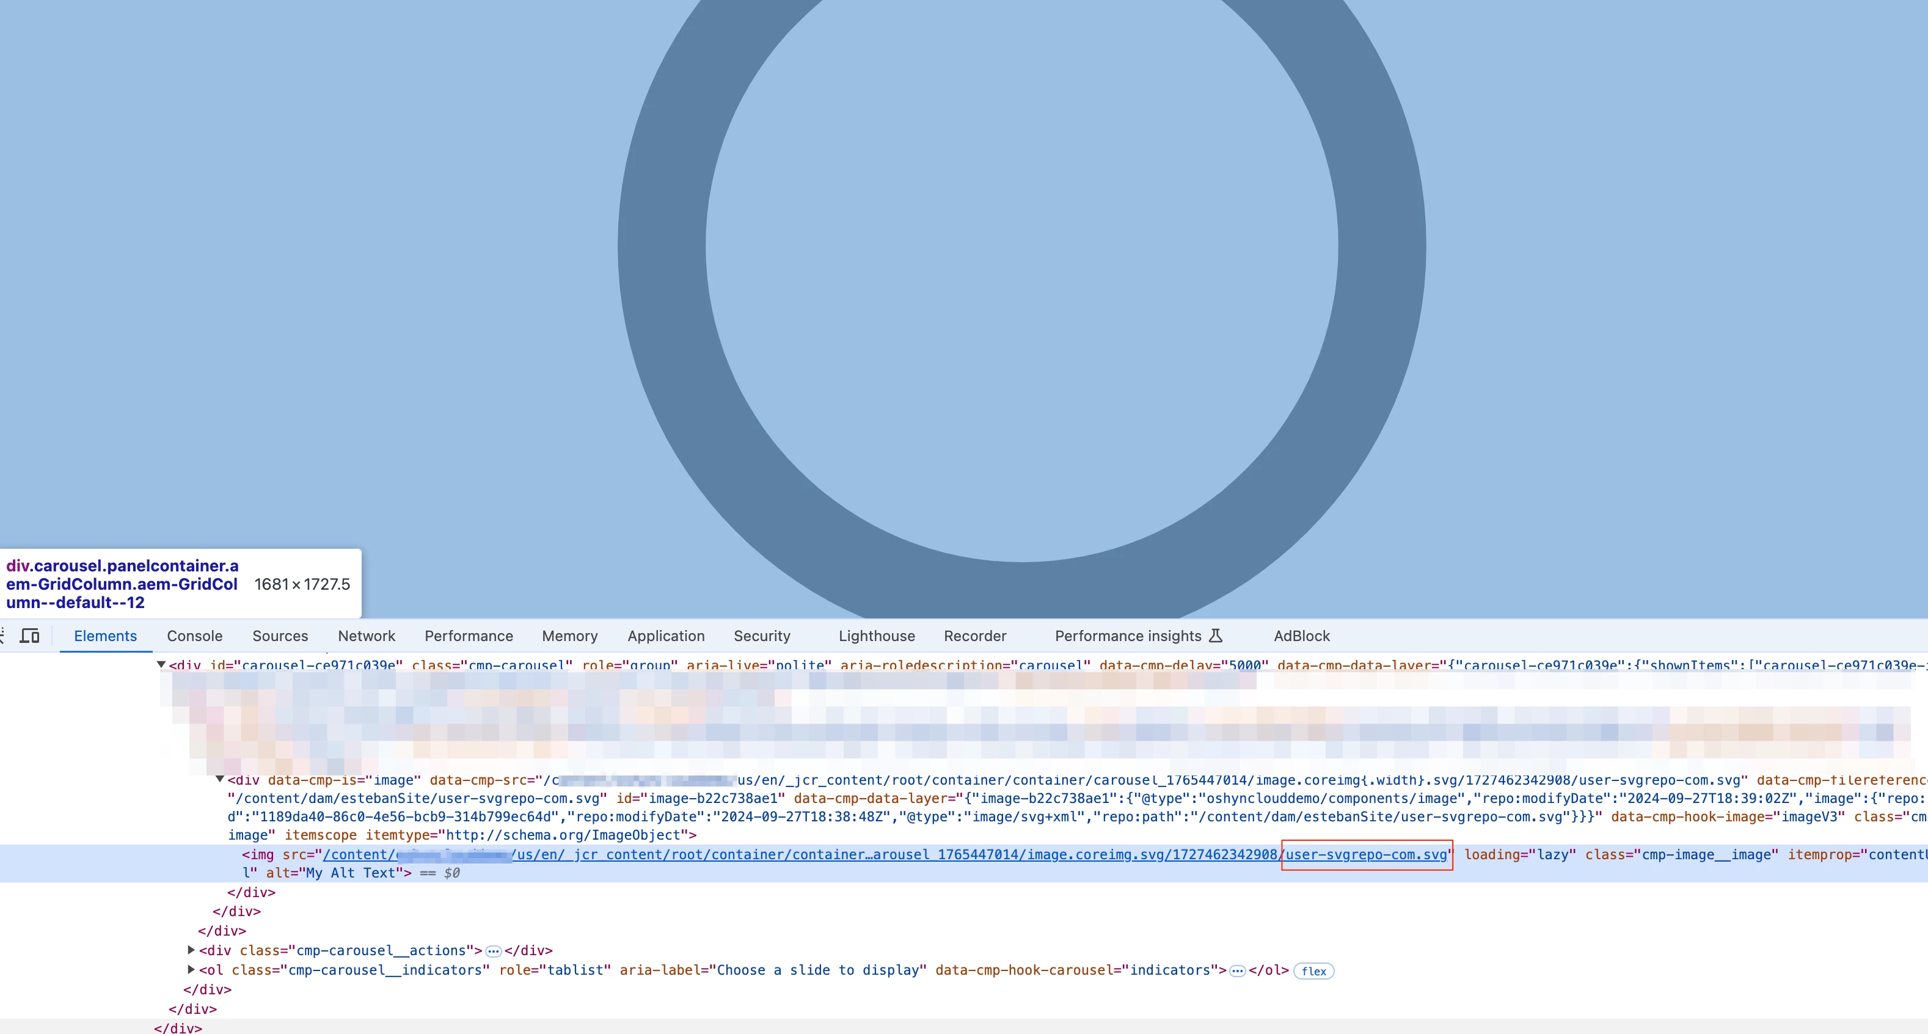Click the ellipsis badge in the indicators ol element
Viewport: 1928px width, 1034px height.
pos(1237,970)
